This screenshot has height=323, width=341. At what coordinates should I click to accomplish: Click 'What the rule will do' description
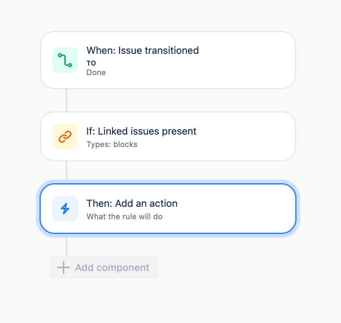[125, 216]
